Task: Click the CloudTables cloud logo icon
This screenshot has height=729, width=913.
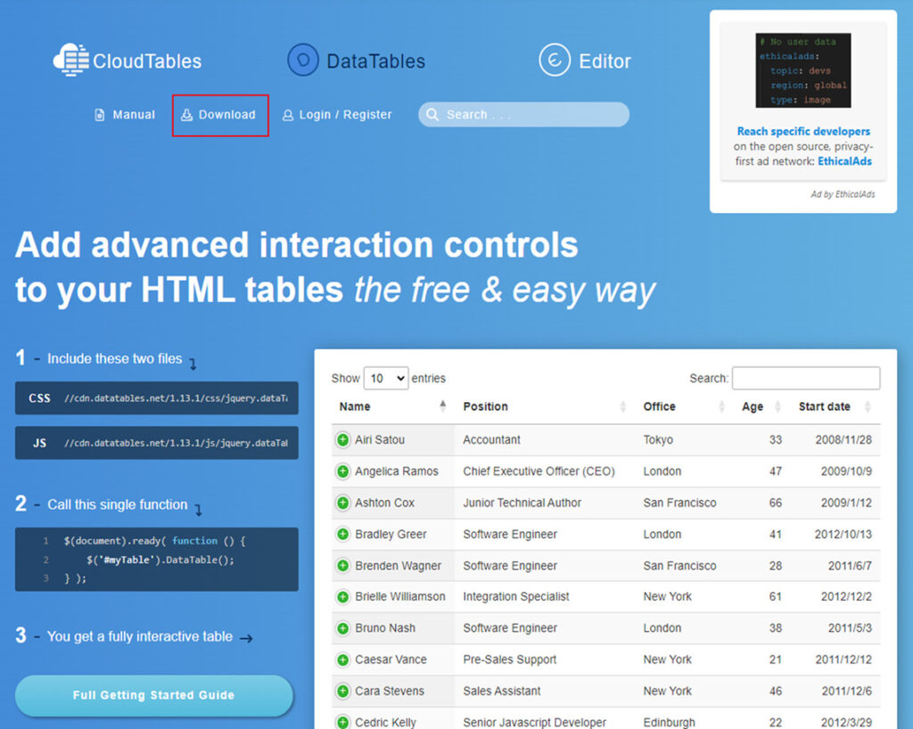Action: [x=71, y=60]
